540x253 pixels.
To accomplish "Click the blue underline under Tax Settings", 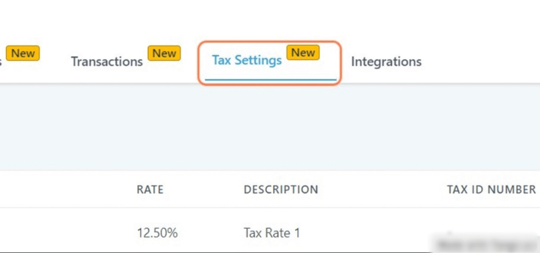I will tap(271, 80).
